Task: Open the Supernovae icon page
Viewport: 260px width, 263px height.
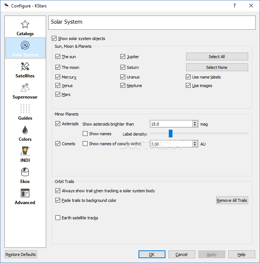Action: coord(25,87)
